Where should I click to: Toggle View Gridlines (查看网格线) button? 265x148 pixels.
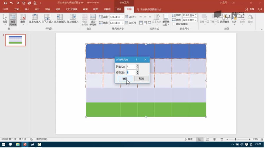(x=13, y=19)
